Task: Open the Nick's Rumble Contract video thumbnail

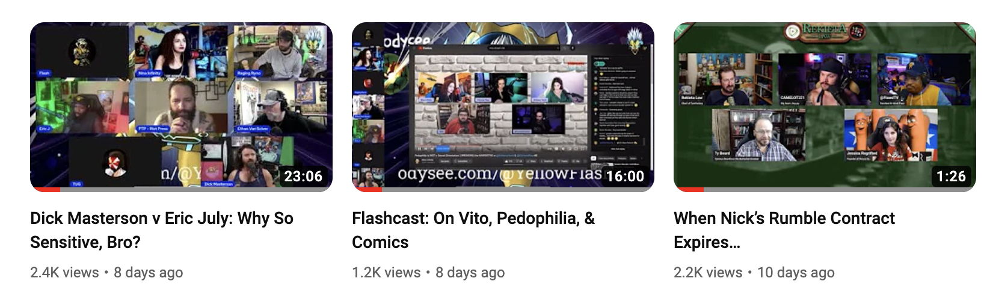Action: pos(825,107)
